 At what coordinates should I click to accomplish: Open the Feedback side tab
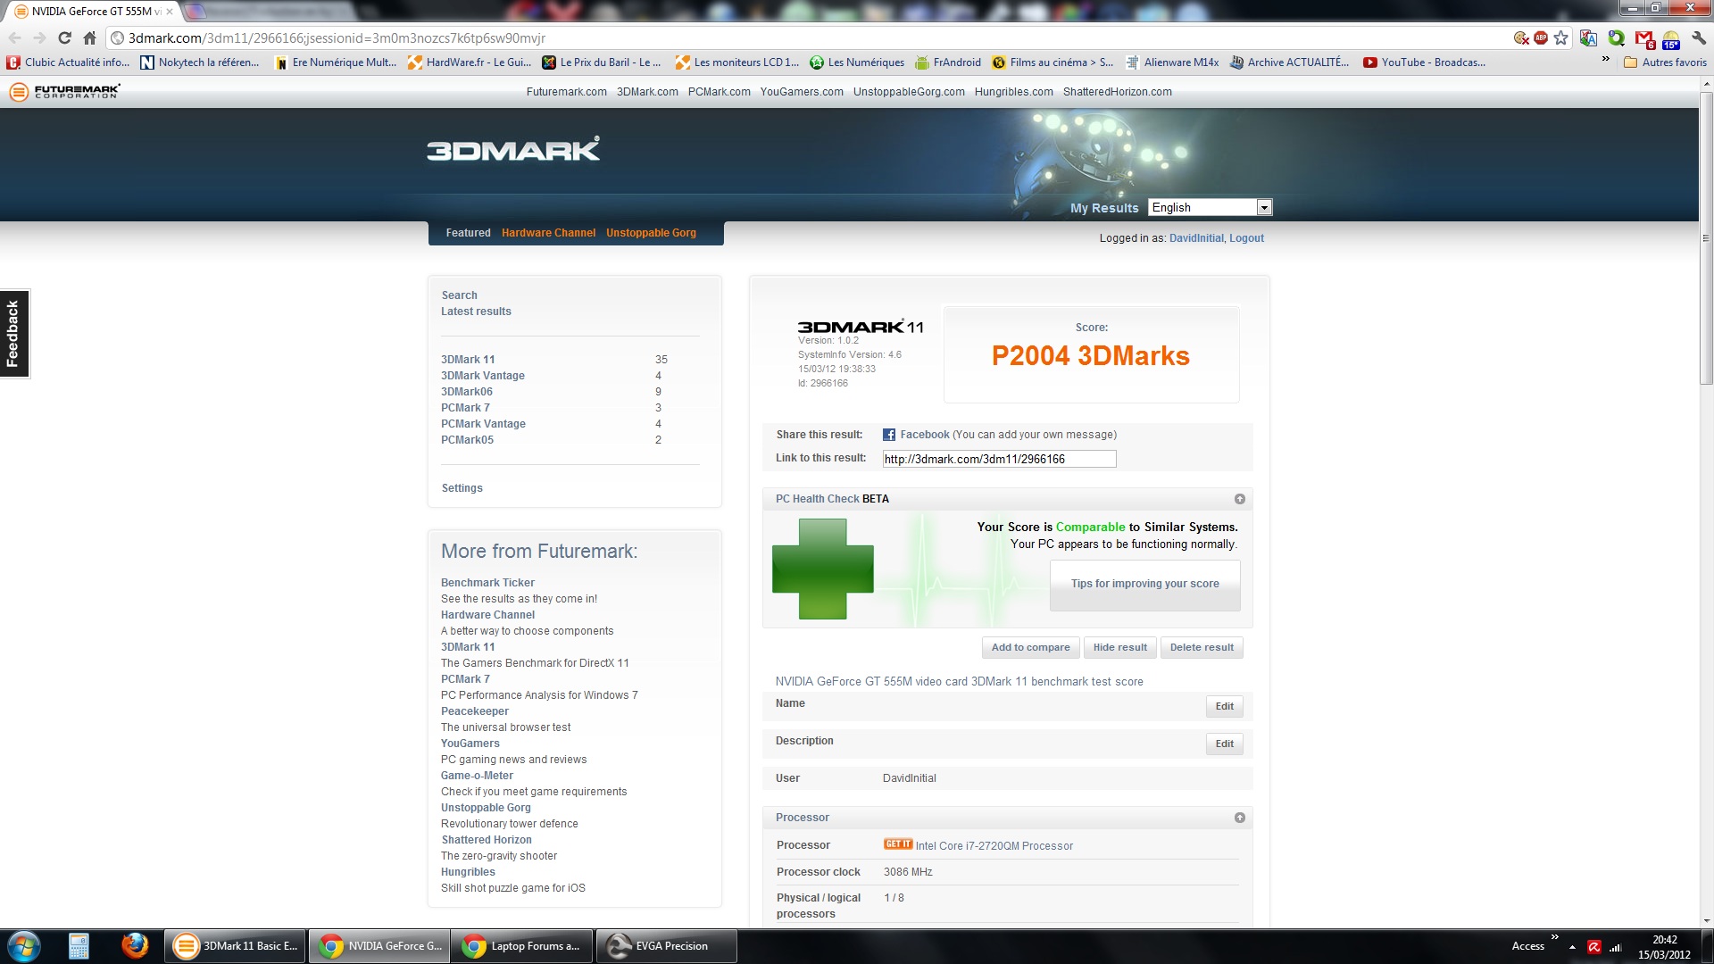point(14,334)
